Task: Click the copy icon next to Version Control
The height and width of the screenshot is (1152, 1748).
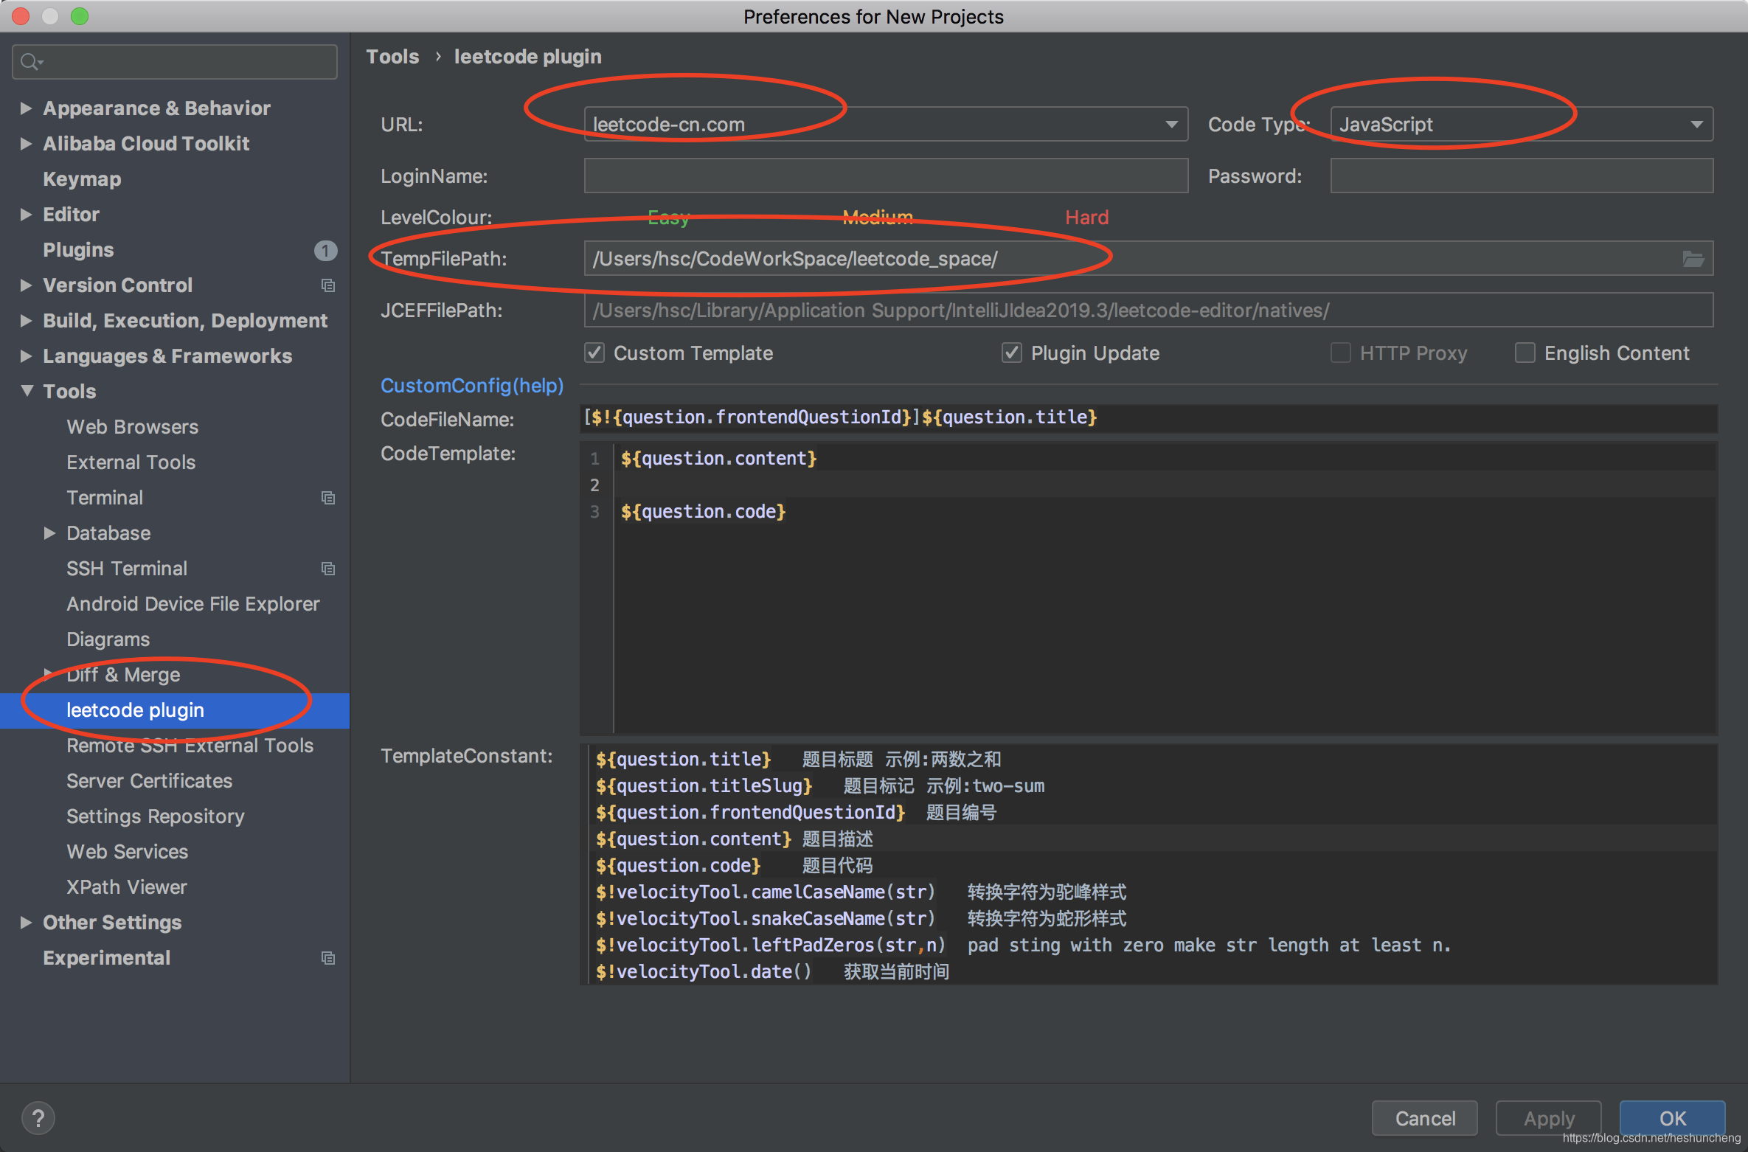Action: point(328,285)
